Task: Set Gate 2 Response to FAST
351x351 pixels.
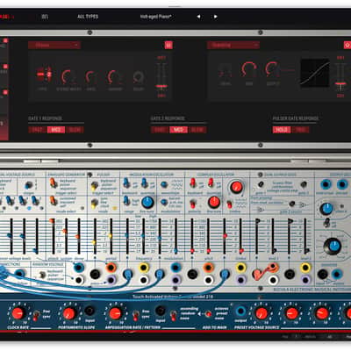Action: pos(160,130)
